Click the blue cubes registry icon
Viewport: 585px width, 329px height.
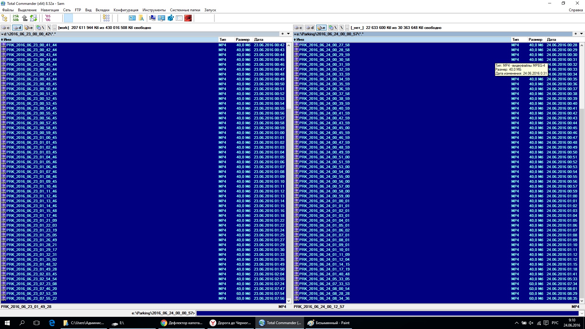[170, 18]
